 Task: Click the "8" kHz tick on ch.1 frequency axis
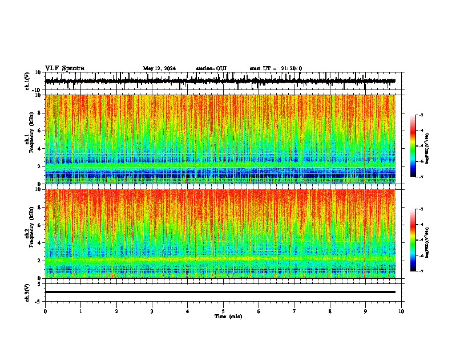coord(39,113)
